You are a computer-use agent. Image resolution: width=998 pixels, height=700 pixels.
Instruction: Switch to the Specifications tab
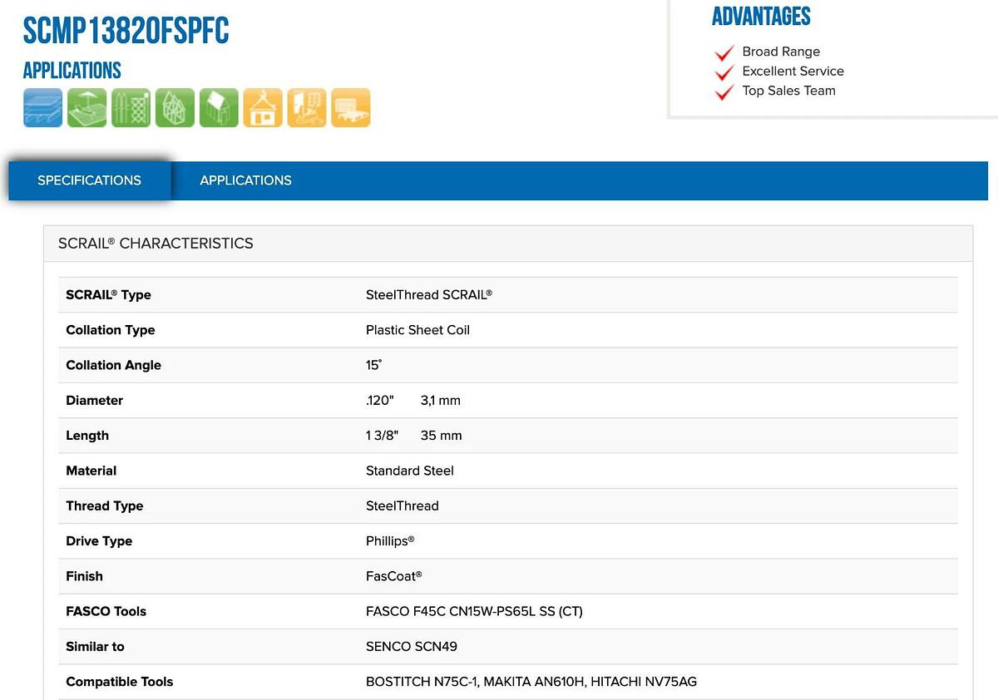pyautogui.click(x=89, y=180)
